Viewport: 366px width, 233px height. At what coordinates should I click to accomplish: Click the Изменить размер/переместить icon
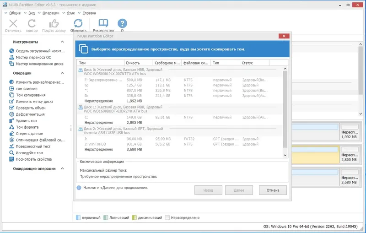(x=12, y=82)
